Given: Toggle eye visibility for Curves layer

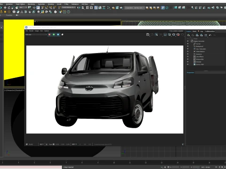Looking at the screenshot, I should click(188, 44).
